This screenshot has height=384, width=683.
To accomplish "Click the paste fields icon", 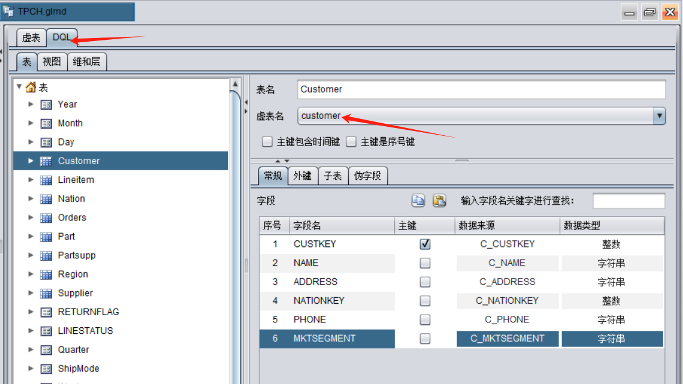I will (439, 201).
